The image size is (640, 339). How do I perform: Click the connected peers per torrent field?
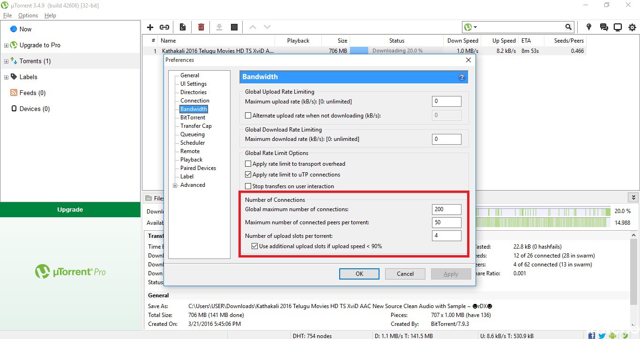[447, 222]
